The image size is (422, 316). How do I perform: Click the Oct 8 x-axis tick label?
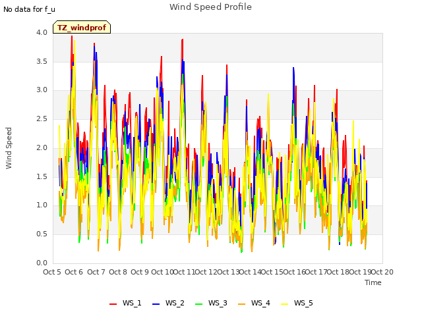(x=118, y=272)
